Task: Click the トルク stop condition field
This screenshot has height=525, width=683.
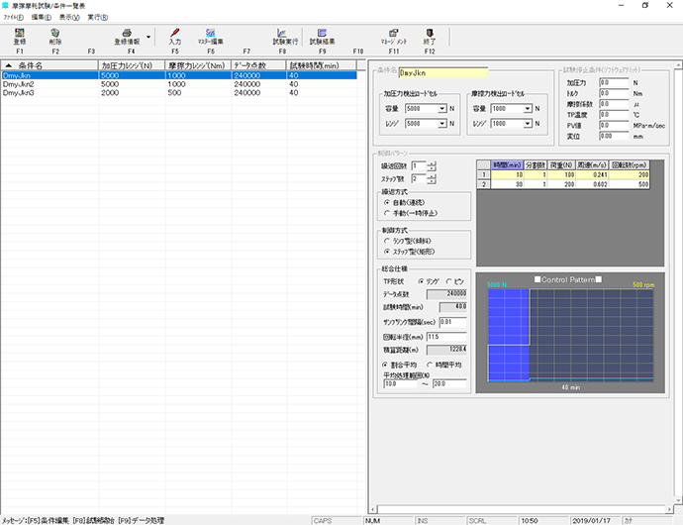Action: (614, 93)
